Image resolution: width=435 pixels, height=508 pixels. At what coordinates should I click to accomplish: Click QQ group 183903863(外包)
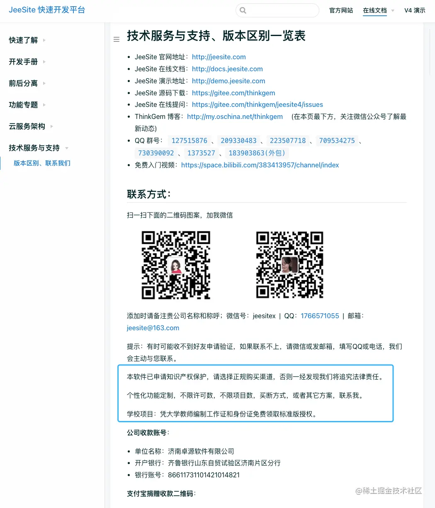(257, 153)
